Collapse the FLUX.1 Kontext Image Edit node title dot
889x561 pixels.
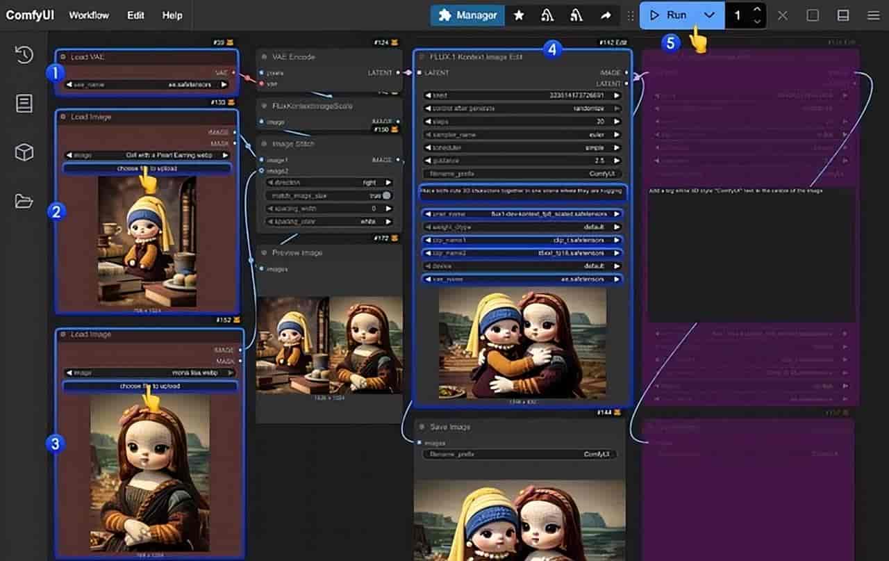(422, 57)
